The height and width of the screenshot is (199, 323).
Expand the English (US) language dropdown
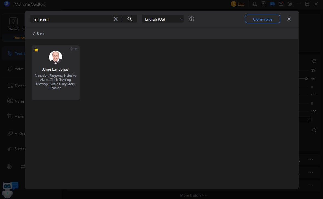pyautogui.click(x=163, y=19)
